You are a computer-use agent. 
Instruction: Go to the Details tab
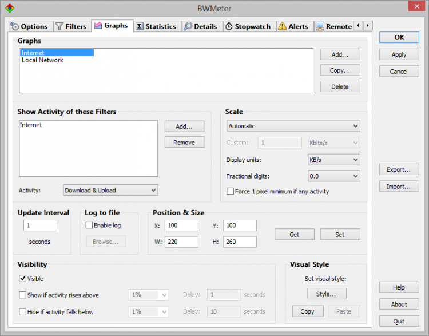[x=202, y=26]
